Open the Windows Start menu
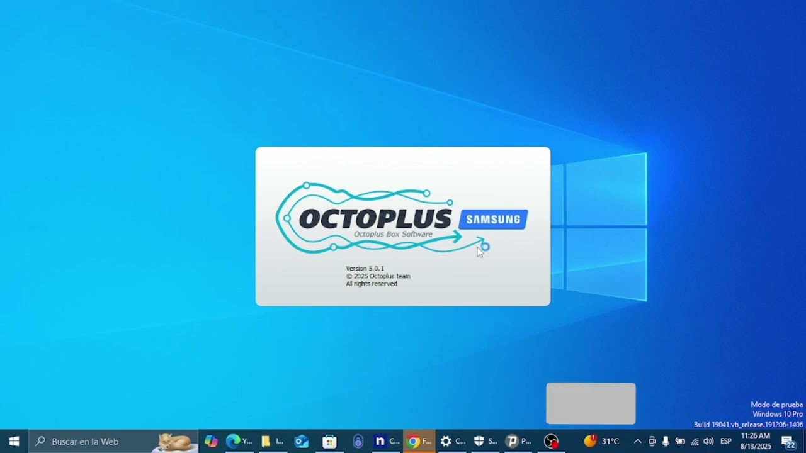Image resolution: width=806 pixels, height=453 pixels. [x=14, y=441]
